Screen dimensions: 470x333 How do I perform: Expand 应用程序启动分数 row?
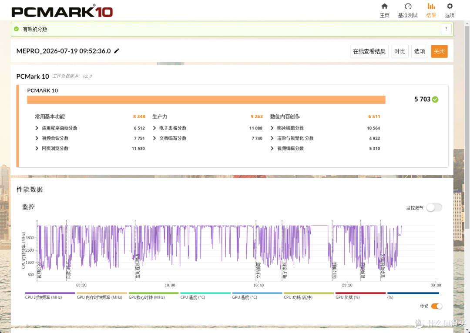tap(37, 128)
